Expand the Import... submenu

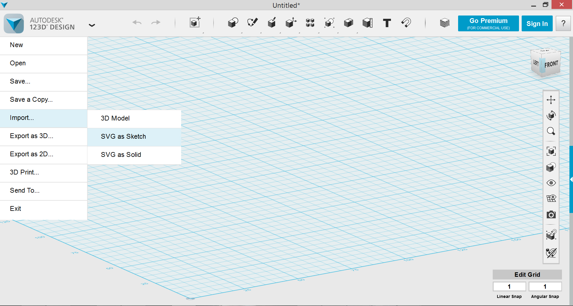(x=44, y=118)
